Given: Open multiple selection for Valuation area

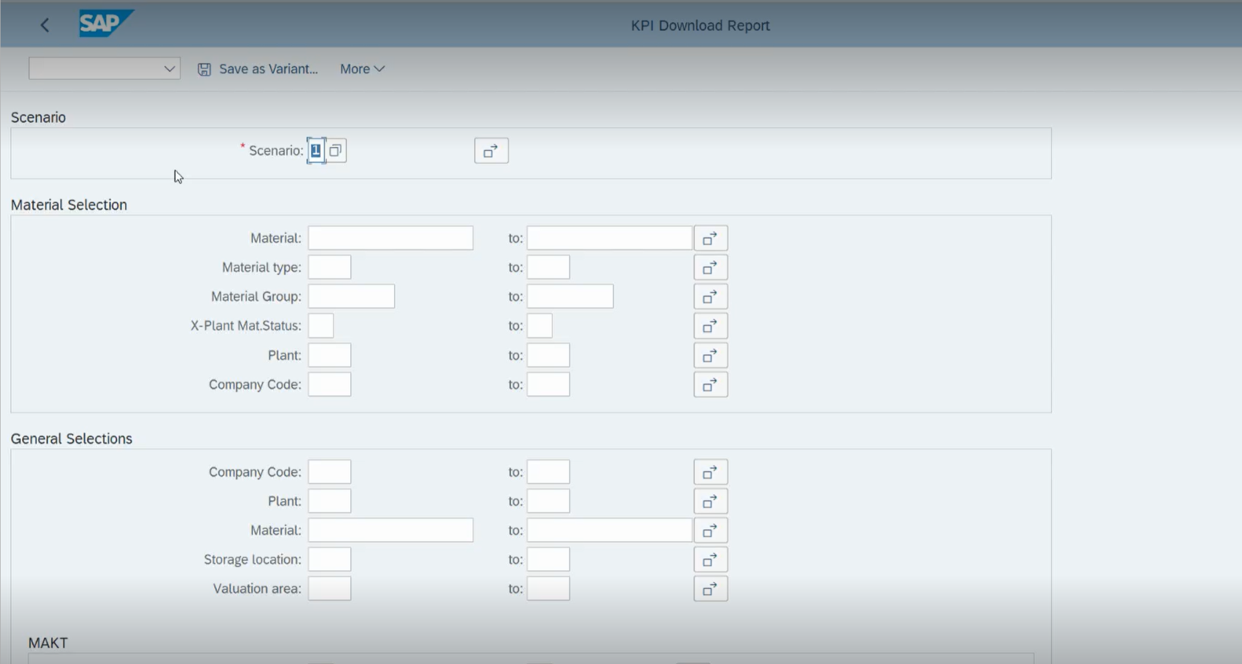Looking at the screenshot, I should (x=710, y=588).
